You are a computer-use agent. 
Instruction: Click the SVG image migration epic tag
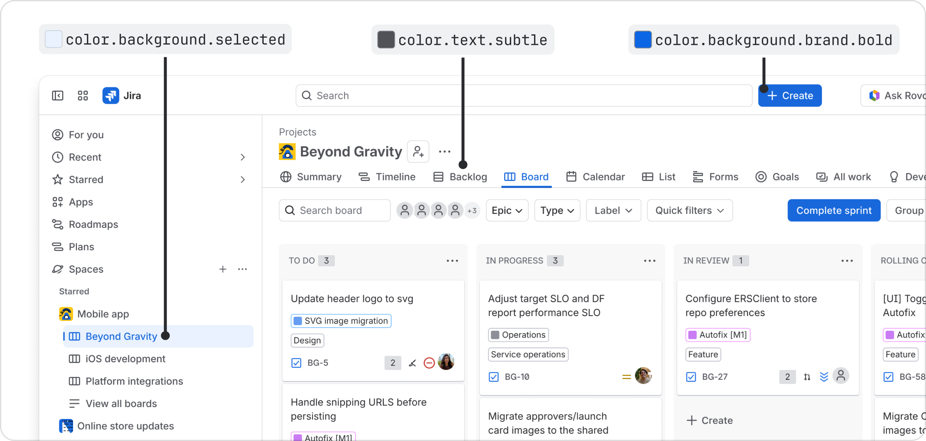click(x=341, y=321)
